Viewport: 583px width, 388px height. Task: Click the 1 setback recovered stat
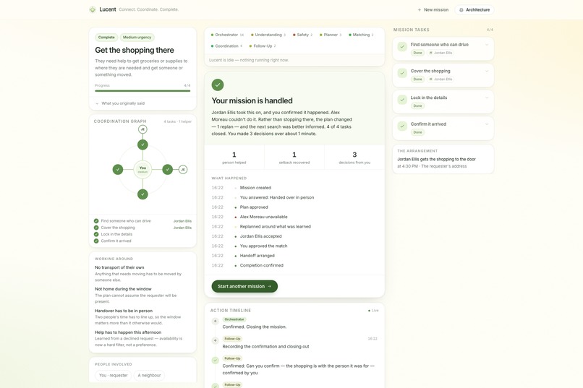(294, 158)
